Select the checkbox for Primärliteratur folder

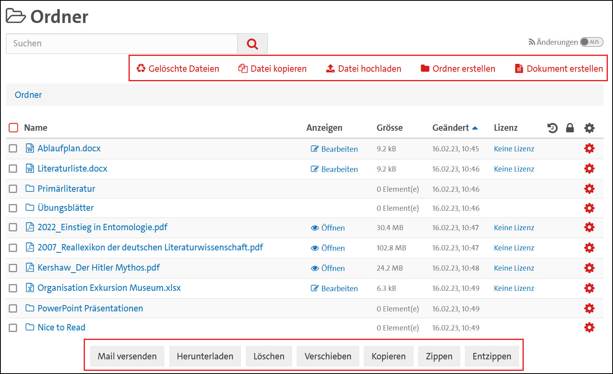(x=13, y=189)
